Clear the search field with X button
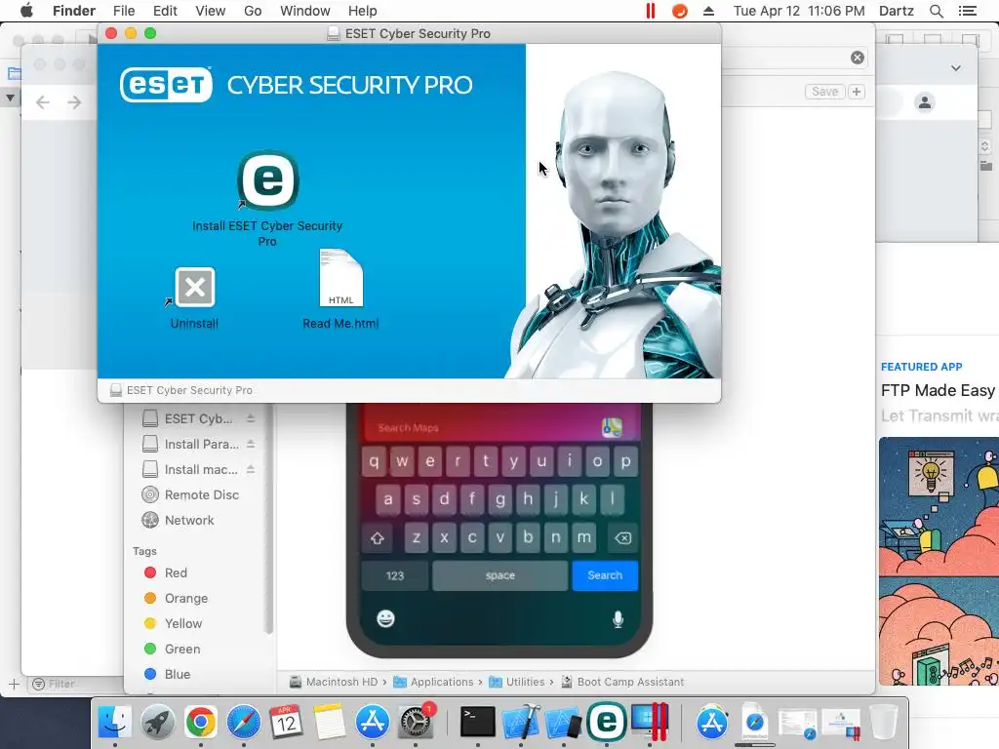 click(858, 58)
